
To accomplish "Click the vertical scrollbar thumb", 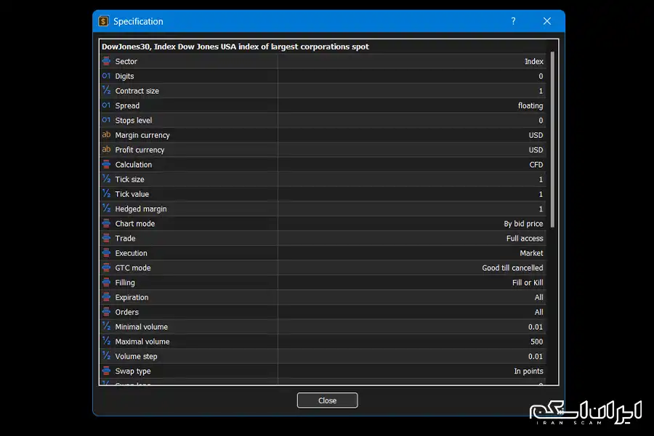I will (x=553, y=140).
